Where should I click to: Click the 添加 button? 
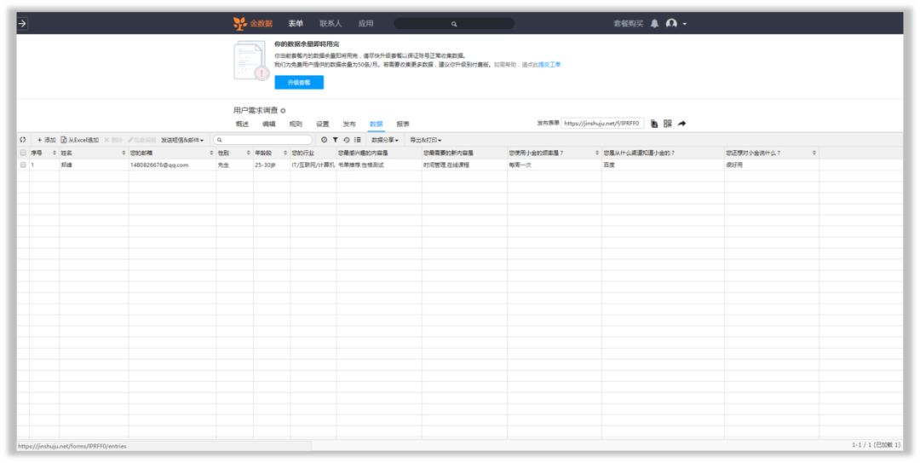46,140
